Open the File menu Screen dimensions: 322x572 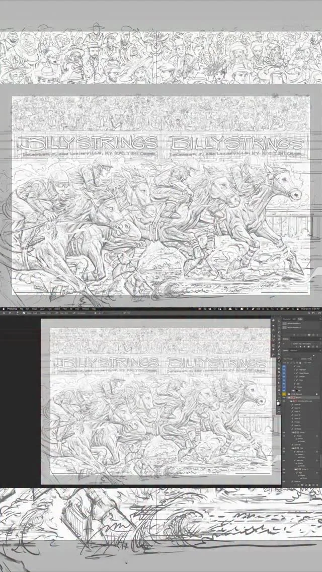(x=21, y=309)
